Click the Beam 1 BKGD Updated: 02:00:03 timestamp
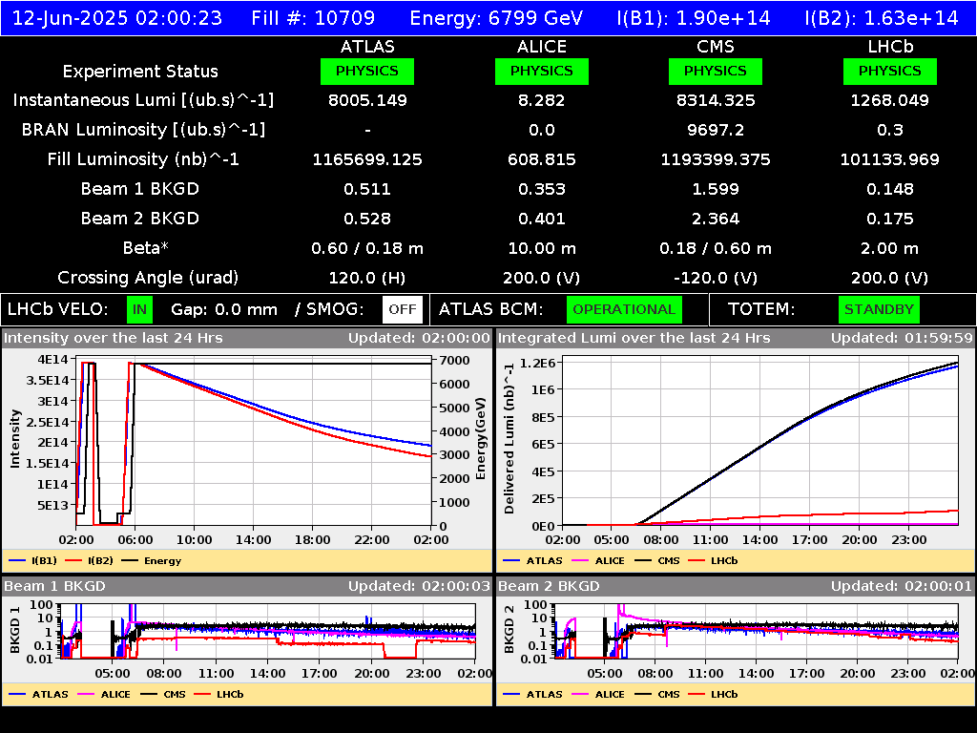 click(420, 586)
